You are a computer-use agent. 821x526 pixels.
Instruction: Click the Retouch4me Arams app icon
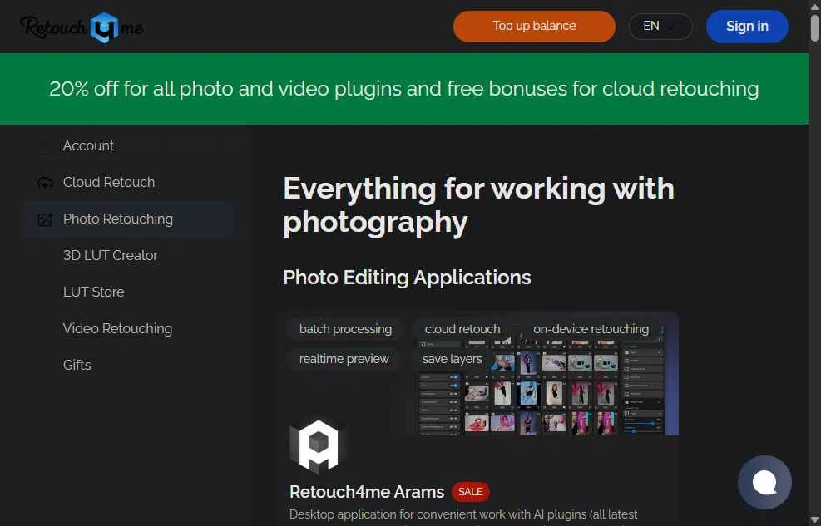319,445
